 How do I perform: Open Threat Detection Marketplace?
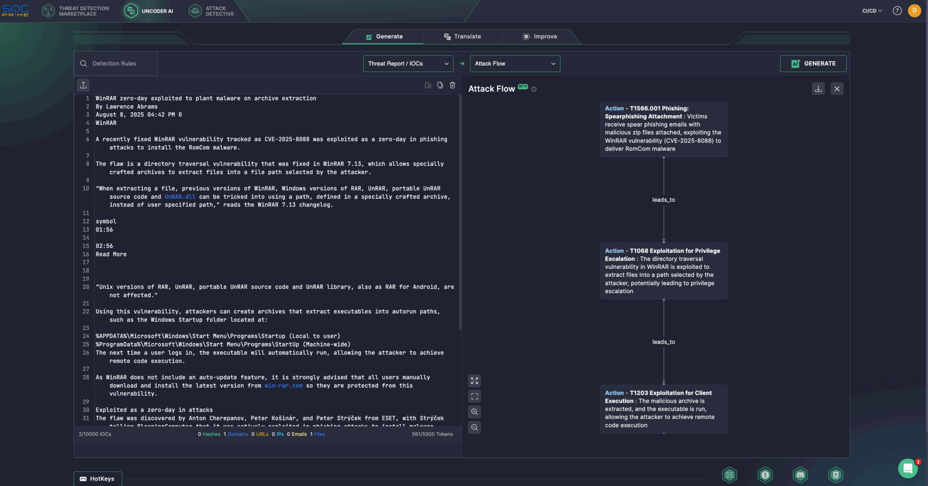click(76, 11)
